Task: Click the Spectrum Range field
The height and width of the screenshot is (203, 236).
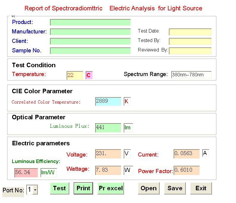Action: pos(191,75)
